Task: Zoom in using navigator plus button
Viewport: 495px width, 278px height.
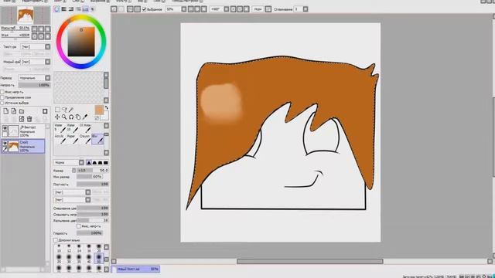Action: [x=41, y=29]
